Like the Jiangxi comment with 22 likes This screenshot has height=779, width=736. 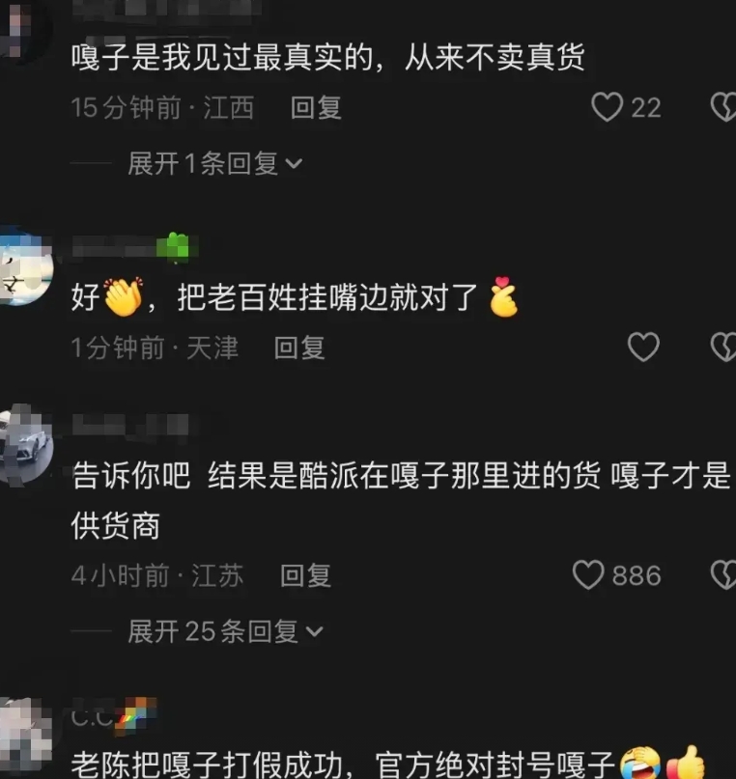pyautogui.click(x=607, y=107)
